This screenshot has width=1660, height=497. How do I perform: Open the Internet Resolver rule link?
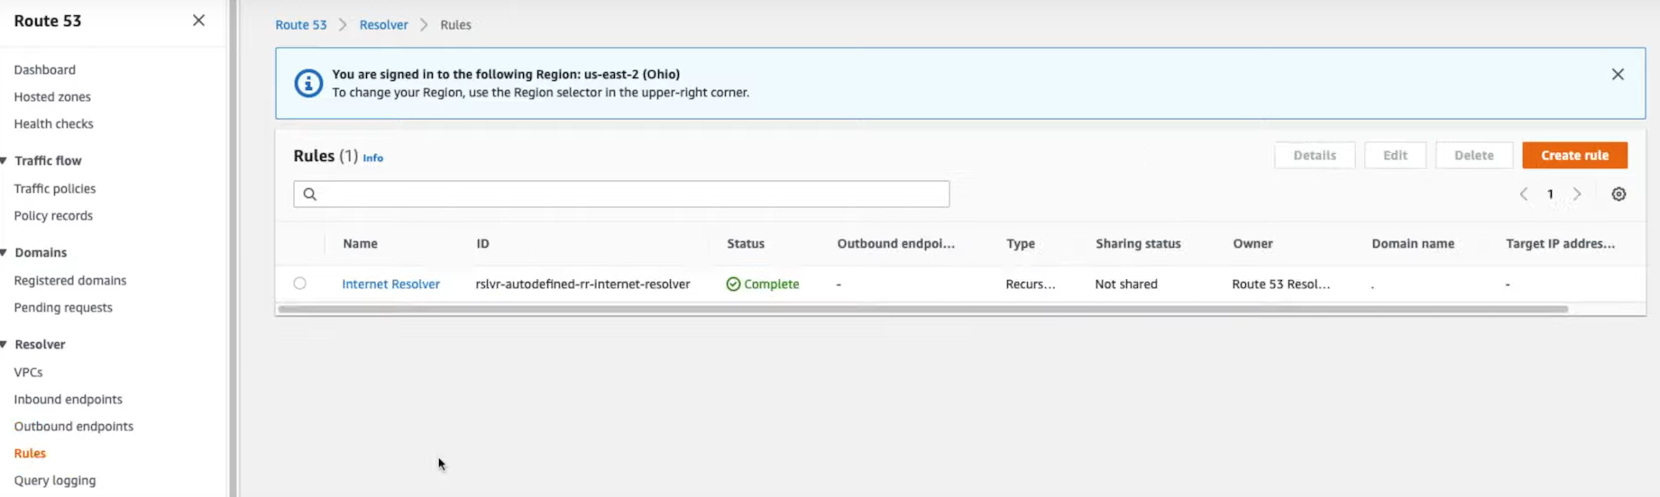[390, 284]
